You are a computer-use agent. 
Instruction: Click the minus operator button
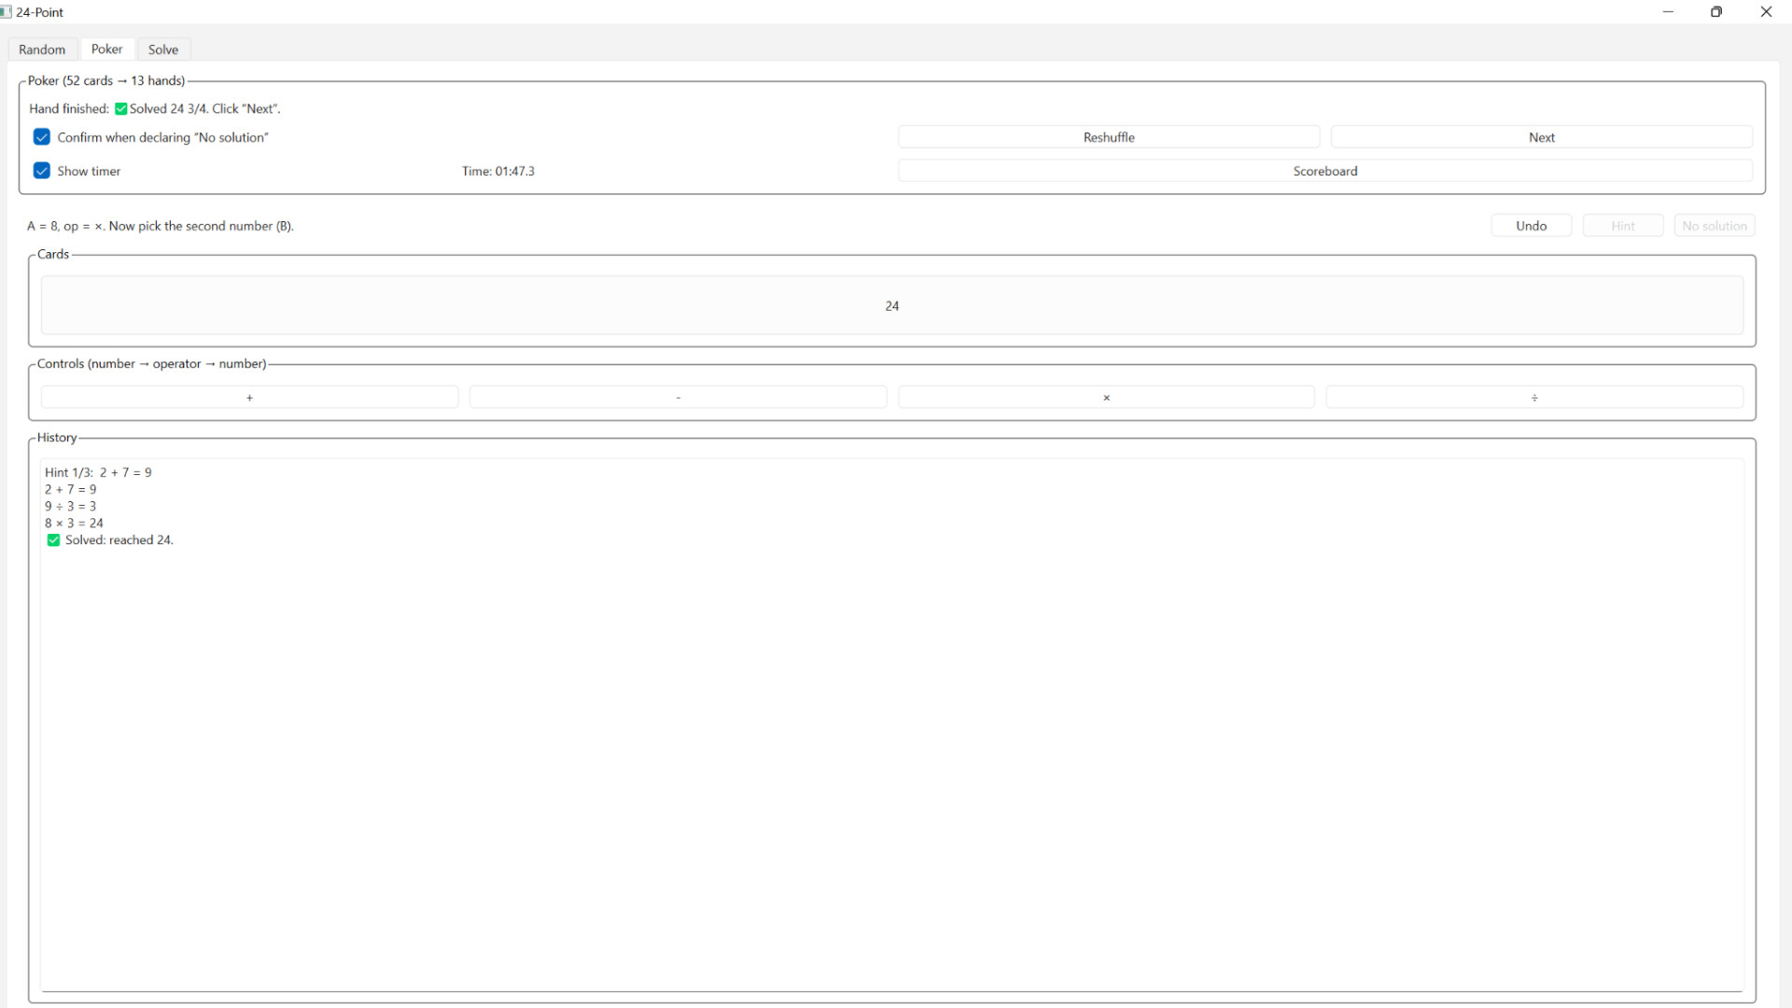(x=678, y=398)
